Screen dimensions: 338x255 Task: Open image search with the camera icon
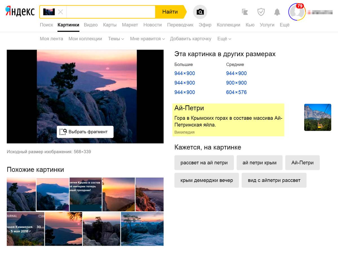tap(200, 12)
